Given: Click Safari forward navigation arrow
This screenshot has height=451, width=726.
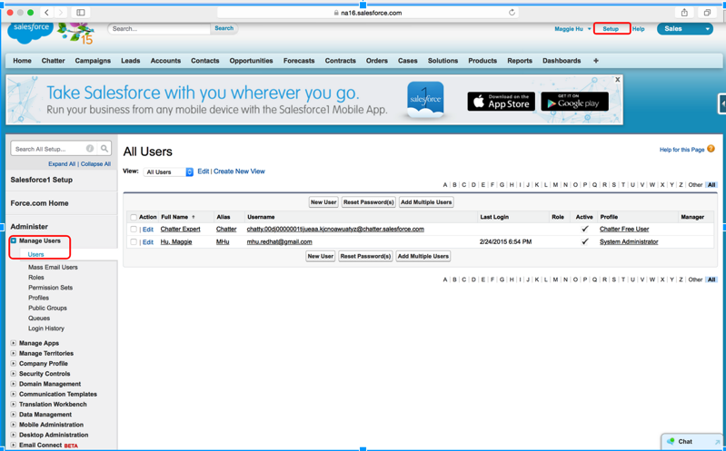Looking at the screenshot, I should (x=61, y=13).
